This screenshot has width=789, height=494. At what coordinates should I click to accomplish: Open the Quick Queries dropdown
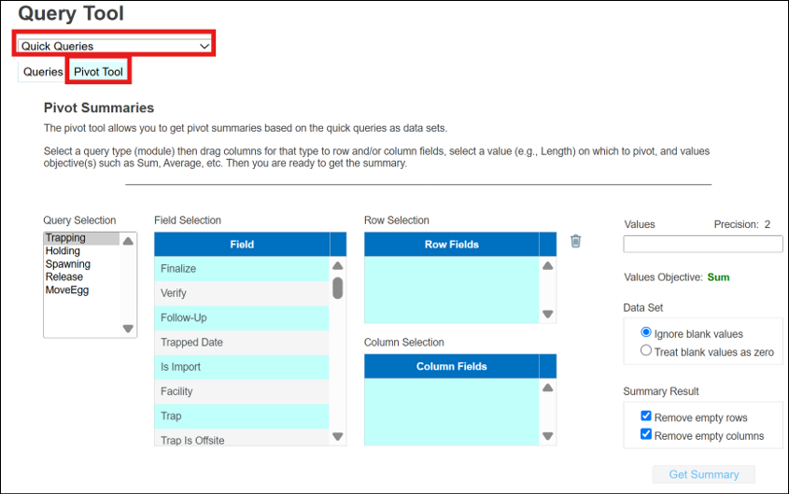coord(115,45)
